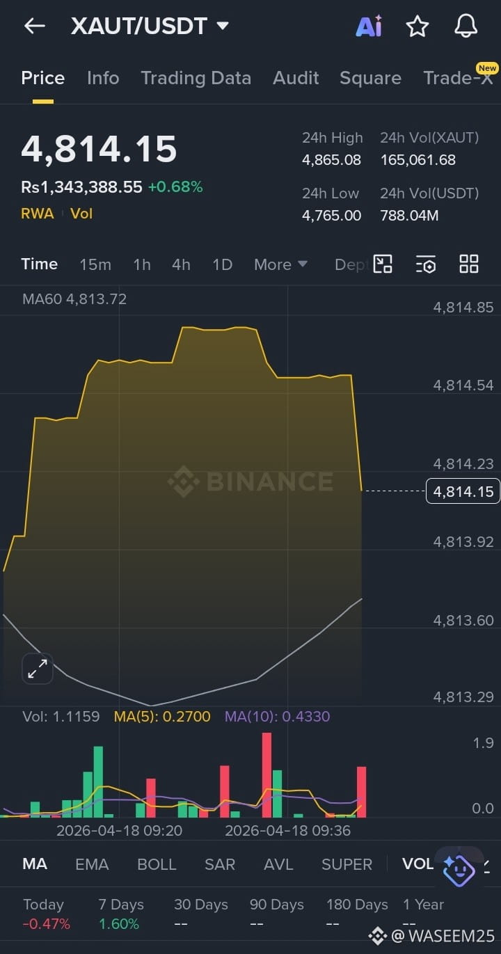Toggle the MA indicator

pyautogui.click(x=35, y=864)
